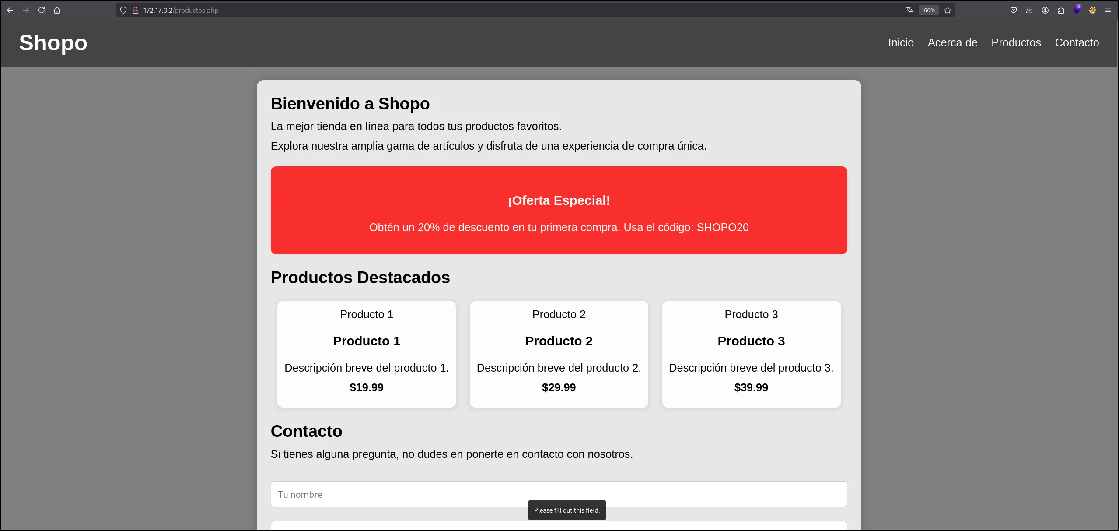Select the Producto 2 card title

(559, 341)
